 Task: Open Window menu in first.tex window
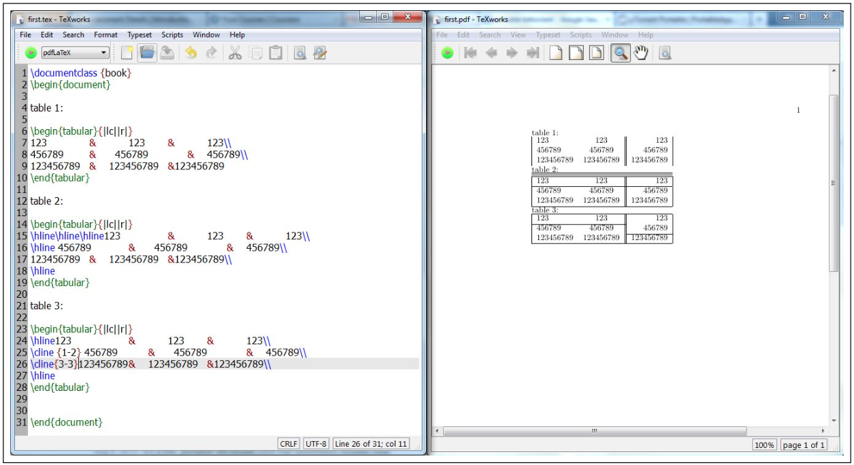point(206,35)
